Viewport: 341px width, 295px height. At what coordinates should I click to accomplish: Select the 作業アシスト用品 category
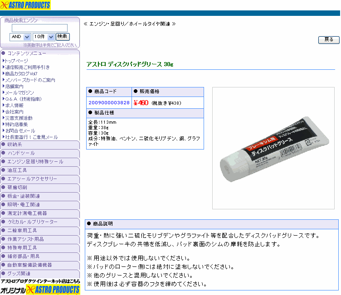tap(40, 239)
